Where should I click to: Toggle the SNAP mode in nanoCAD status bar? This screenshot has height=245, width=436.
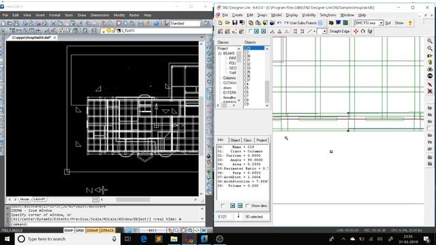68,230
